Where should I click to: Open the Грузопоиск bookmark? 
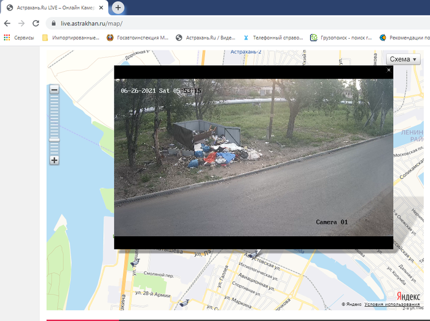coord(341,38)
